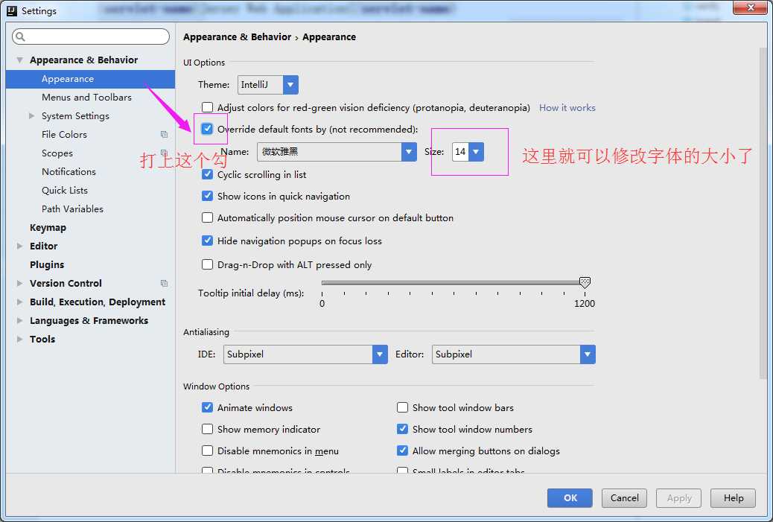Click the project-level icon next to File Colors

[164, 135]
